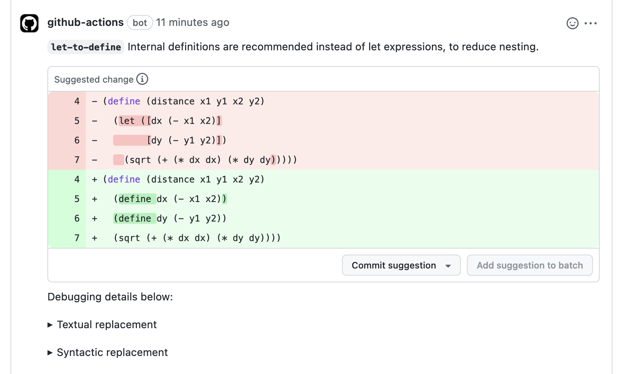Click the removed sqrt expression line

pos(205,160)
